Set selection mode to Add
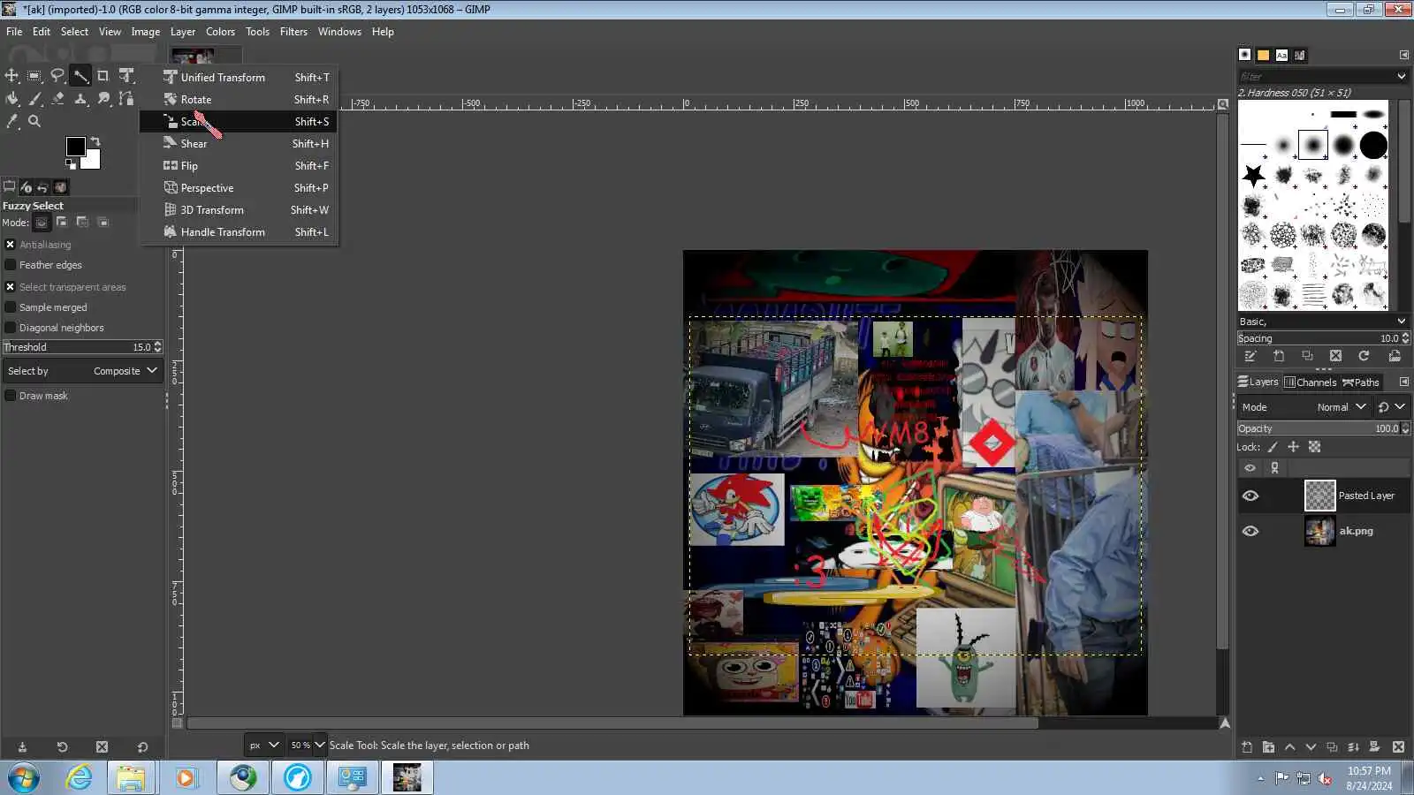 62,223
